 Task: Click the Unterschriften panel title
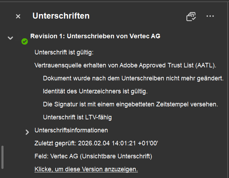61,16
